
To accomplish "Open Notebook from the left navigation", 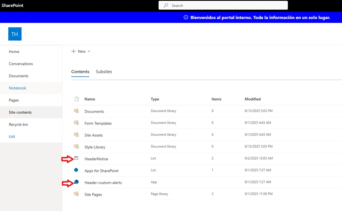I will [17, 88].
